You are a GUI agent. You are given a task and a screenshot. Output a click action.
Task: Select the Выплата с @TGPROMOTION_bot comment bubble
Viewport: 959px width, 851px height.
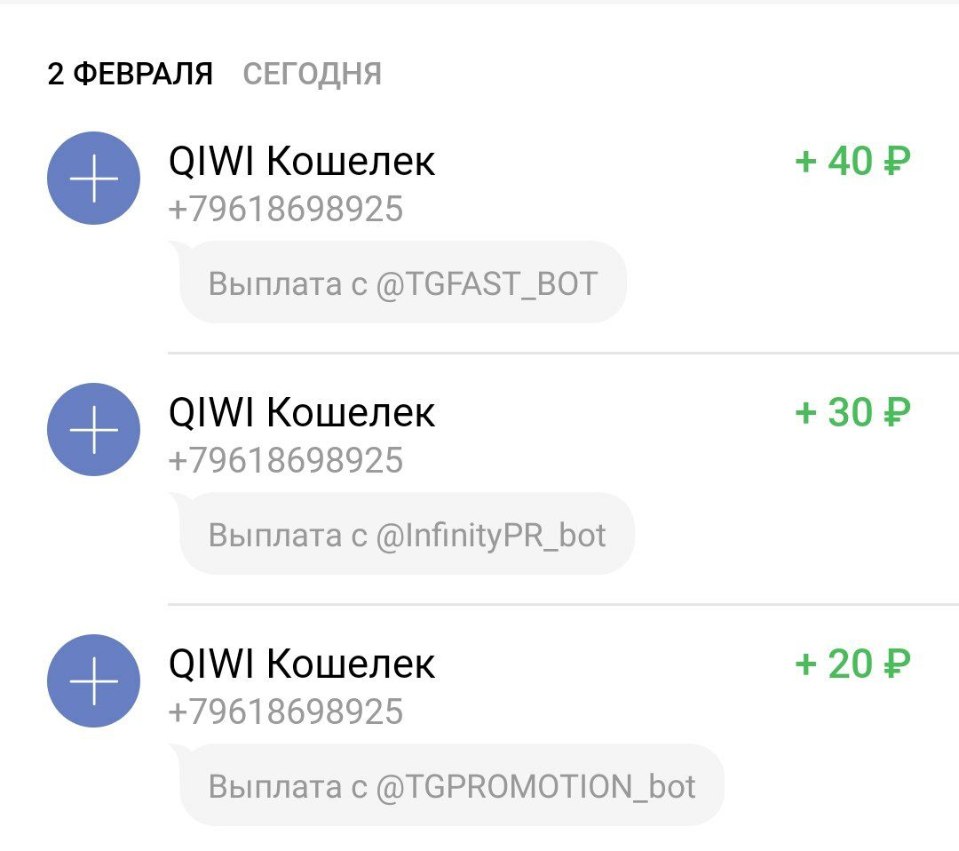pos(452,786)
